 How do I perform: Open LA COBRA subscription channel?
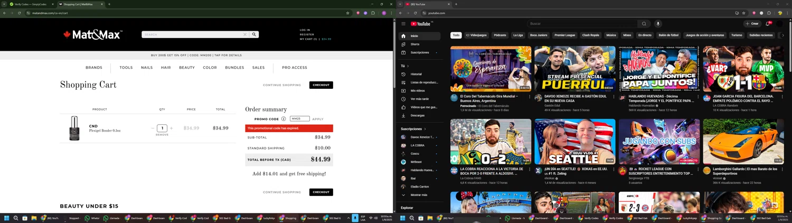click(420, 145)
